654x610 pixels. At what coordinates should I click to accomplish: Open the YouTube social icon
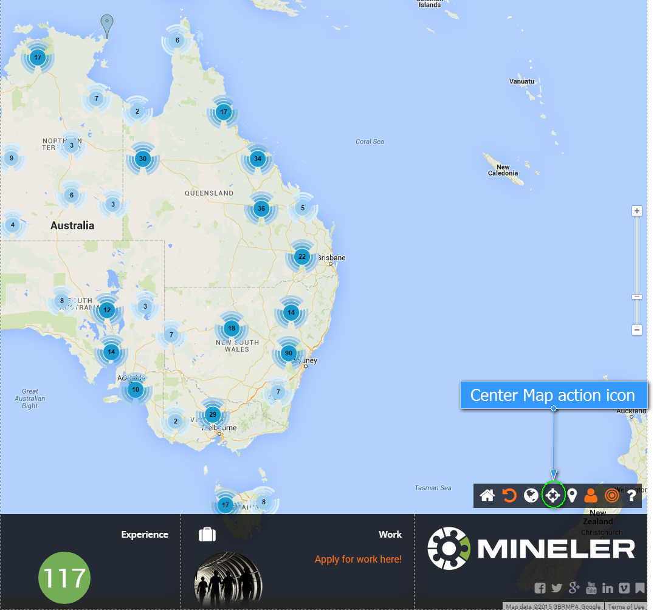click(x=591, y=588)
